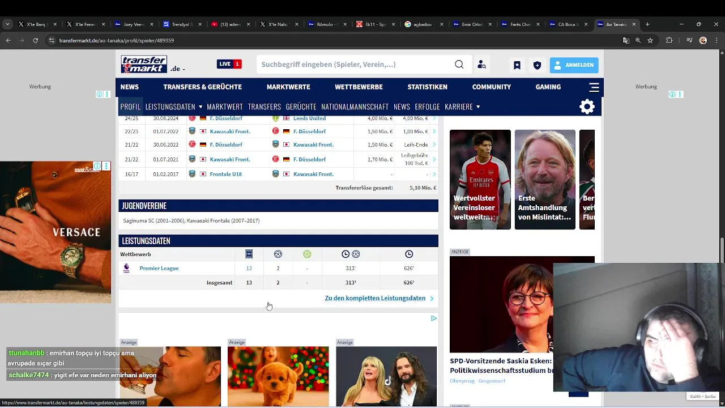Image resolution: width=725 pixels, height=408 pixels.
Task: Click the translate page icon in address bar
Action: click(625, 40)
